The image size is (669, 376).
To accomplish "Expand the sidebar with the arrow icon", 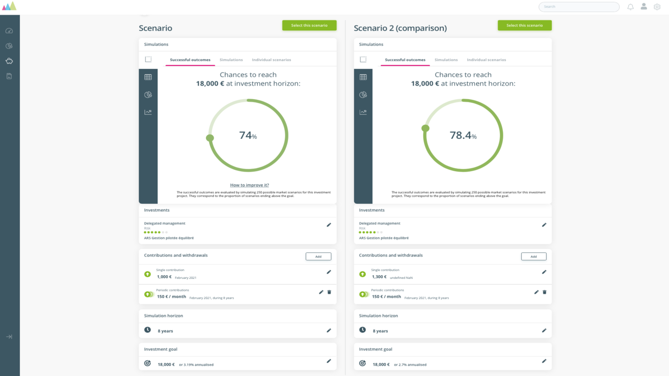I will click(x=9, y=337).
